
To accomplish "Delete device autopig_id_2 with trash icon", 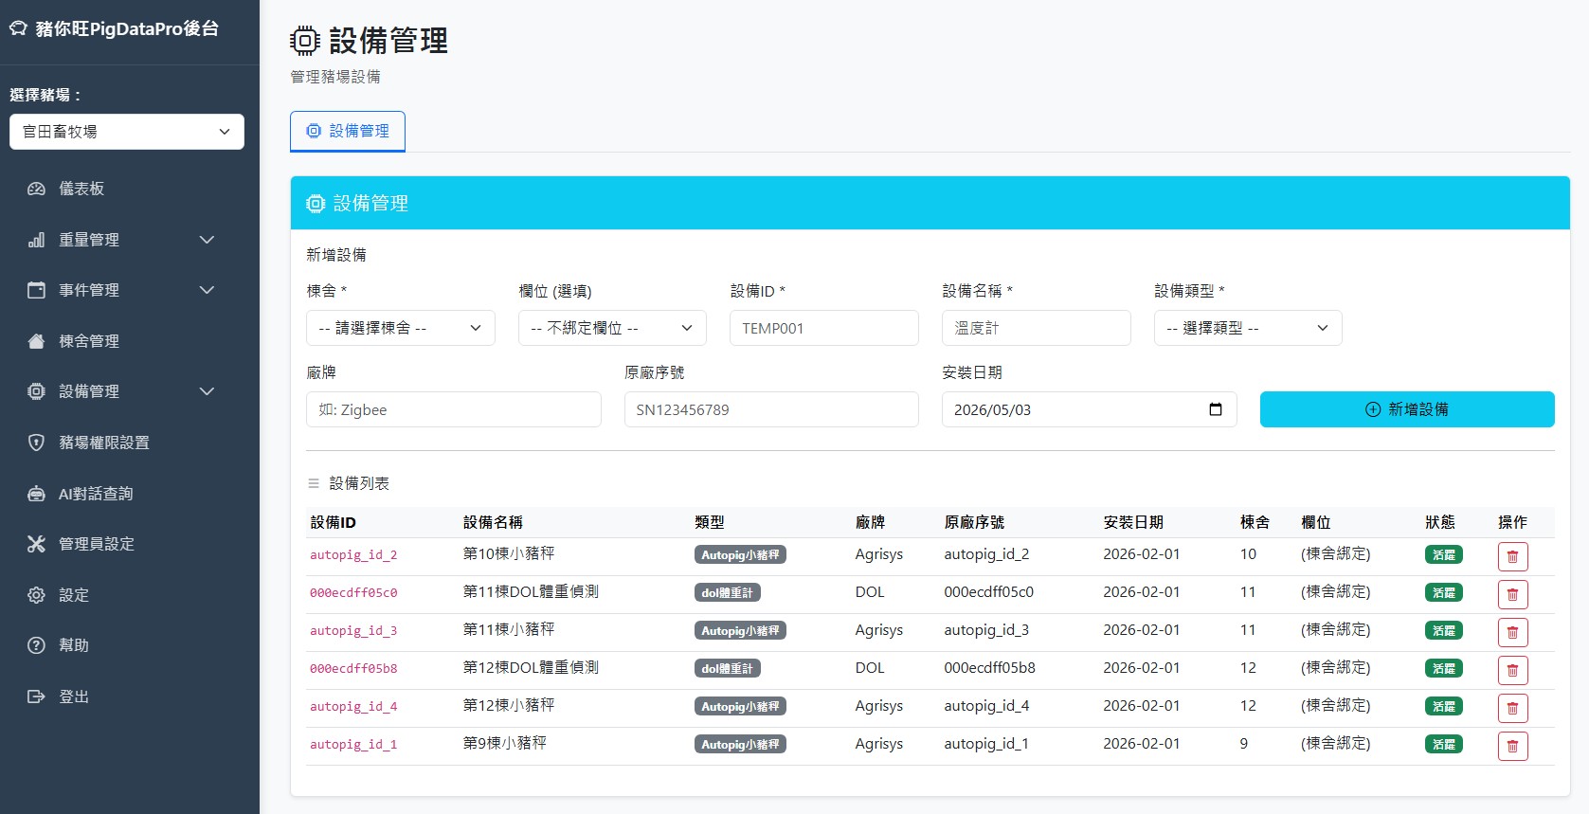I will pos(1512,556).
